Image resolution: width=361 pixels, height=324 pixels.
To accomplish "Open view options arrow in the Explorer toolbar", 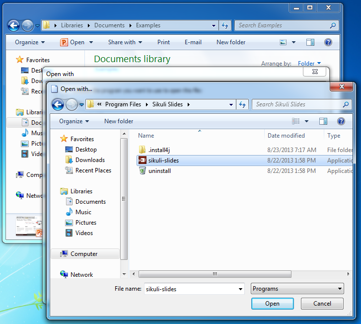I will 294,42.
